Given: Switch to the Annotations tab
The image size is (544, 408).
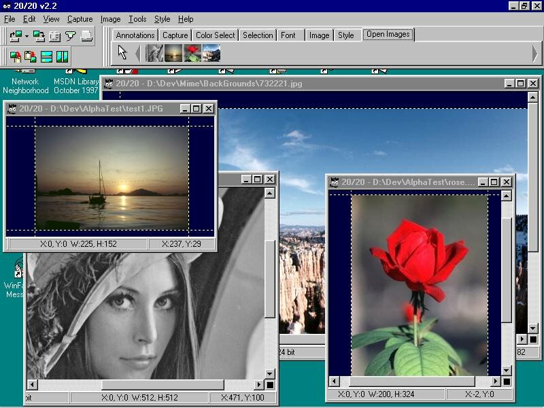Looking at the screenshot, I should (135, 35).
